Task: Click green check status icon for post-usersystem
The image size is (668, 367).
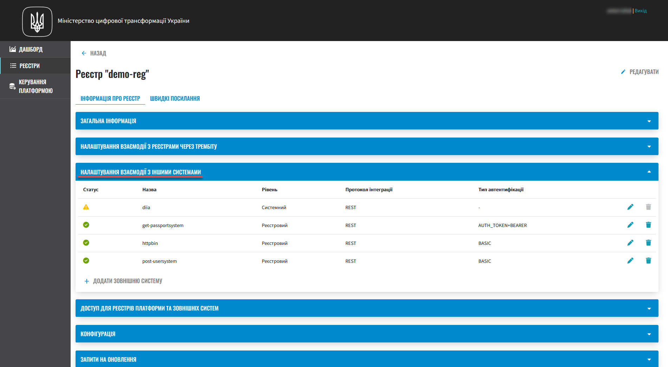Action: (x=86, y=261)
